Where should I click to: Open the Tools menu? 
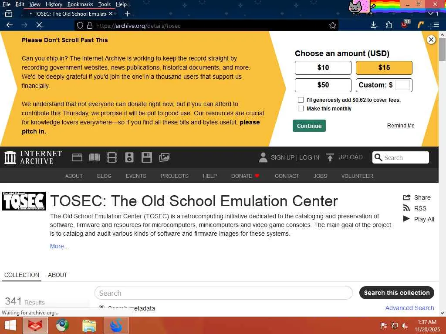pos(105,4)
